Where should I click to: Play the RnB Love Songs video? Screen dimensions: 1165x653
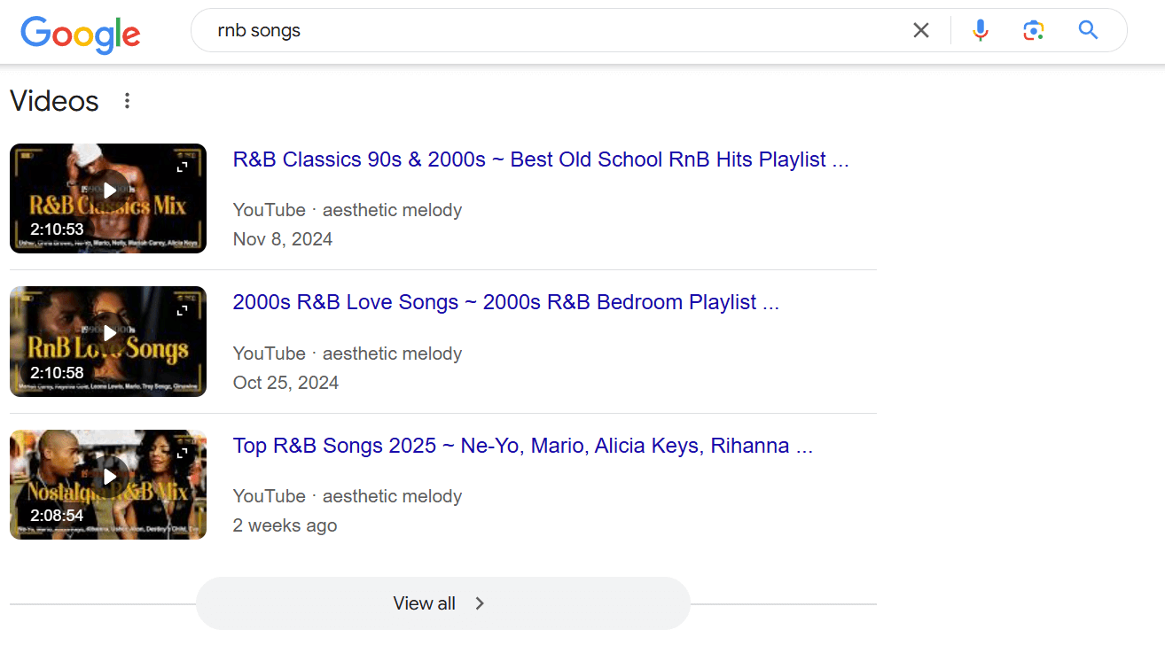point(108,333)
